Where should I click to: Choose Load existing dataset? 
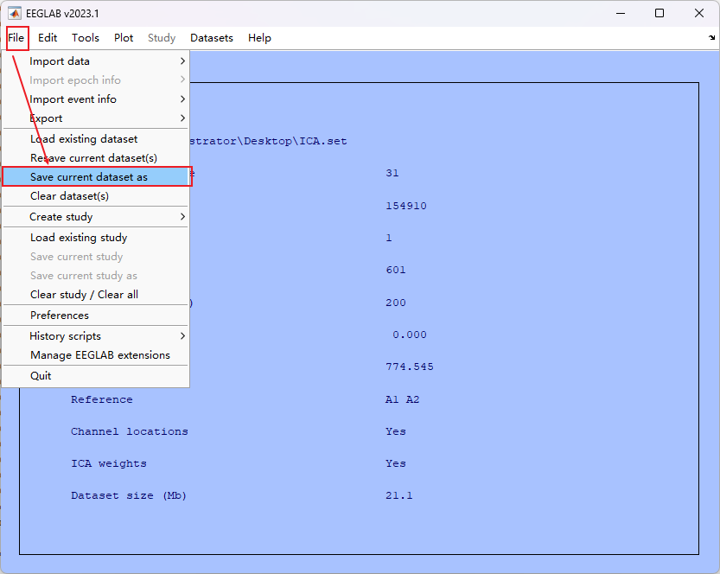pos(96,139)
